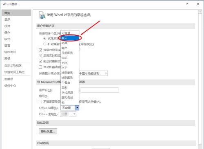Select 圆和条纹 from the background list

coord(70,97)
